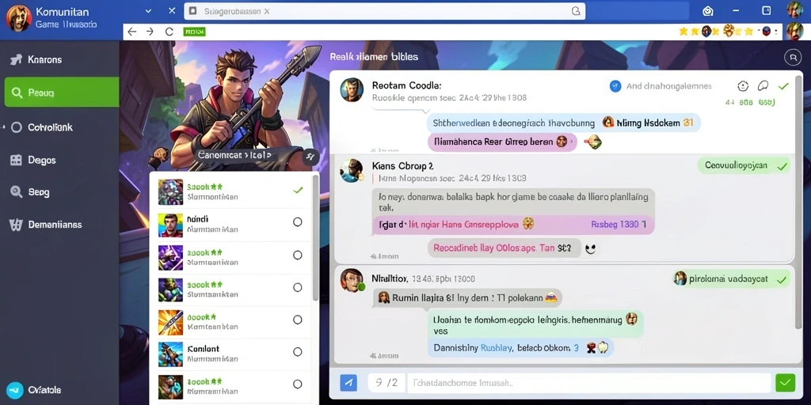Click the search icon in the top tab bar
This screenshot has height=405, width=811.
[576, 11]
